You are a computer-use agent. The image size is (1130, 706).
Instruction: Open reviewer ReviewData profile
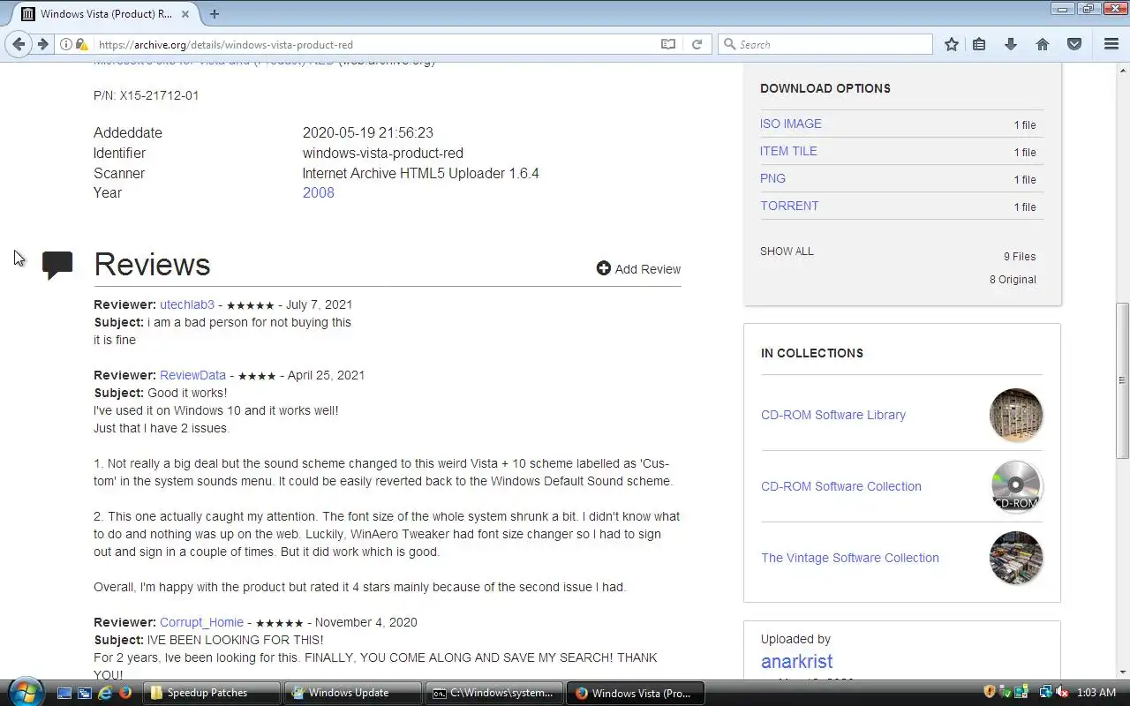click(x=192, y=375)
